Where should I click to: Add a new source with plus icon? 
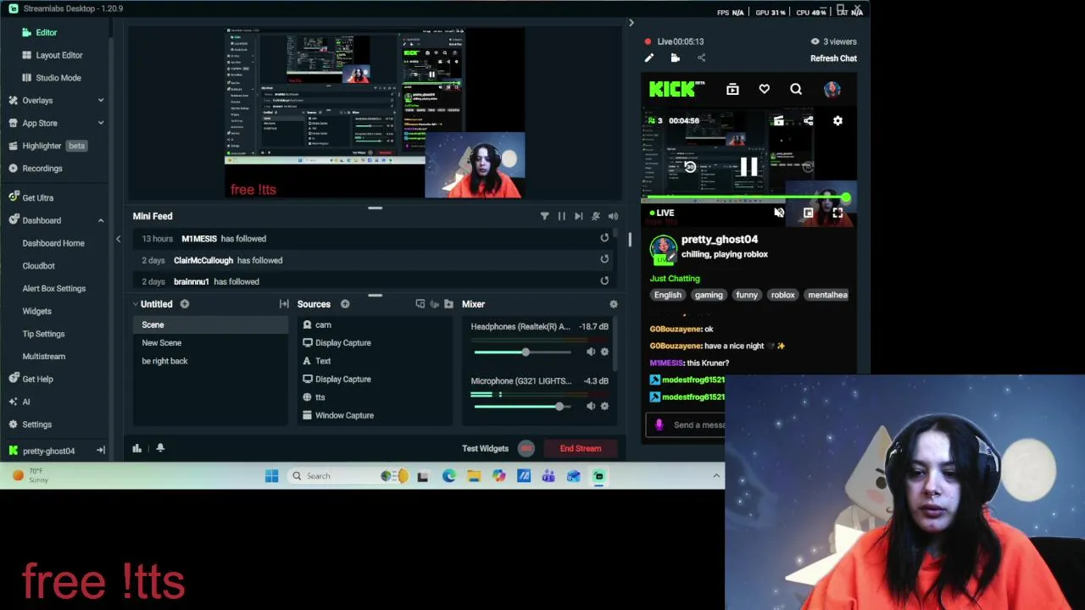point(345,304)
